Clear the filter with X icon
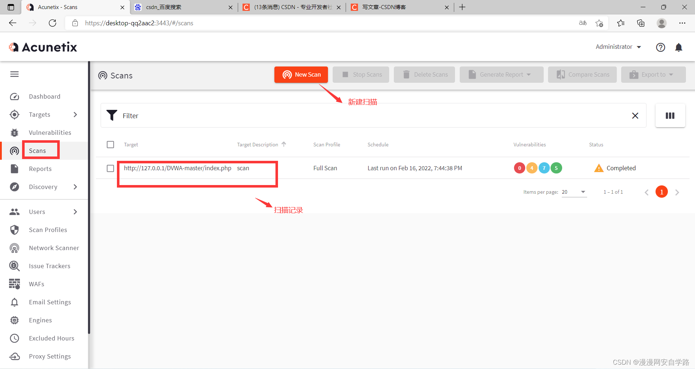The height and width of the screenshot is (369, 695). [635, 116]
